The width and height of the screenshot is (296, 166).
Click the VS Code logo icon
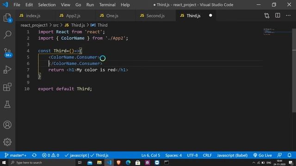pyautogui.click(x=5, y=5)
